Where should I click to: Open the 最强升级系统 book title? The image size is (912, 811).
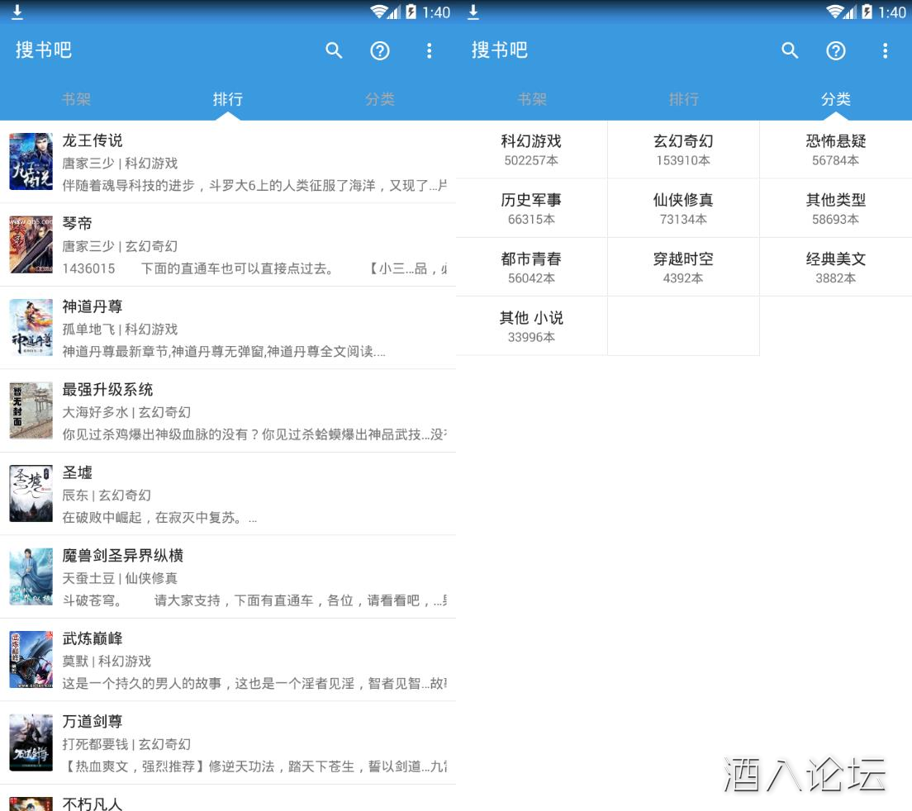pos(107,390)
